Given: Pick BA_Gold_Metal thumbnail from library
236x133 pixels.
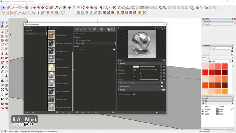Looking at the screenshot, I should [x=51, y=35].
